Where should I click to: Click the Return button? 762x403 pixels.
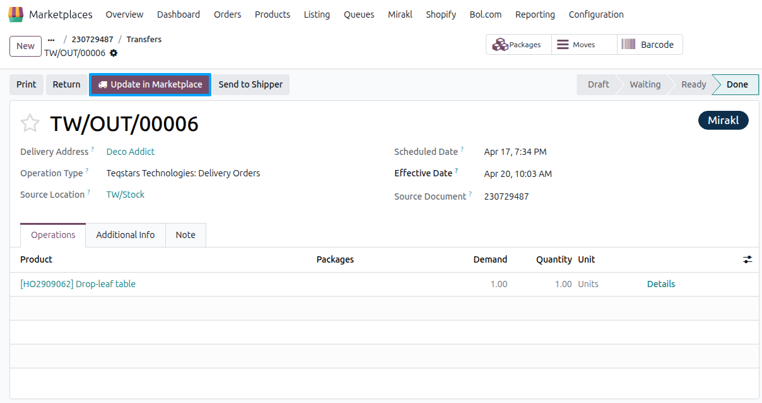66,84
